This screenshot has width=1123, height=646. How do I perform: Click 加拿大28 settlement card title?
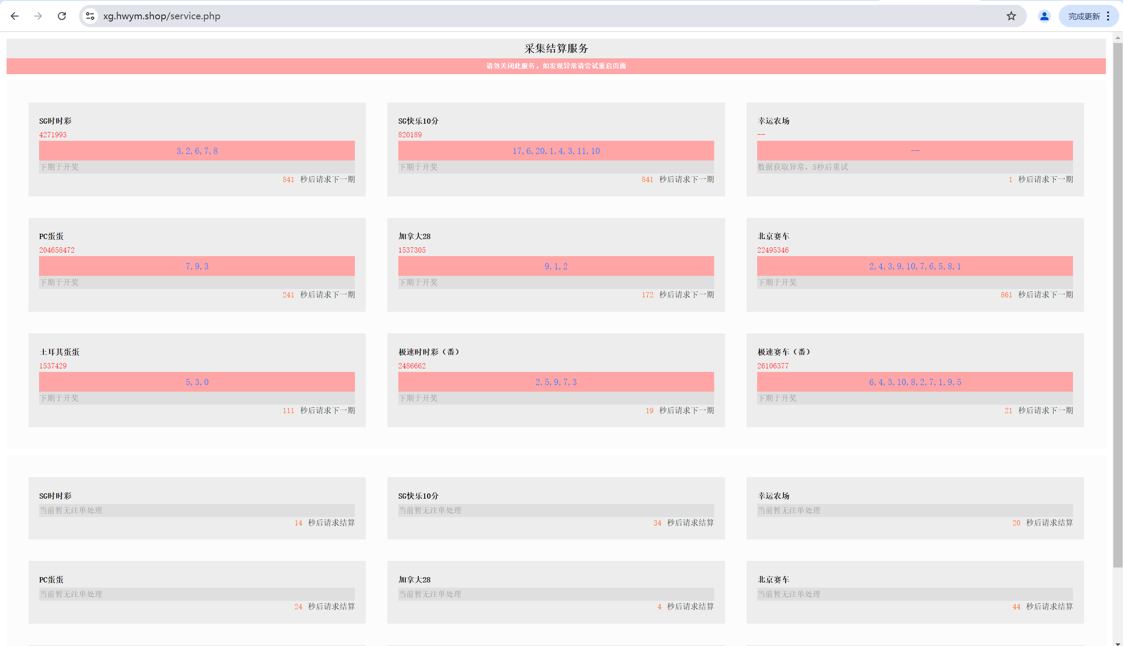tap(415, 580)
